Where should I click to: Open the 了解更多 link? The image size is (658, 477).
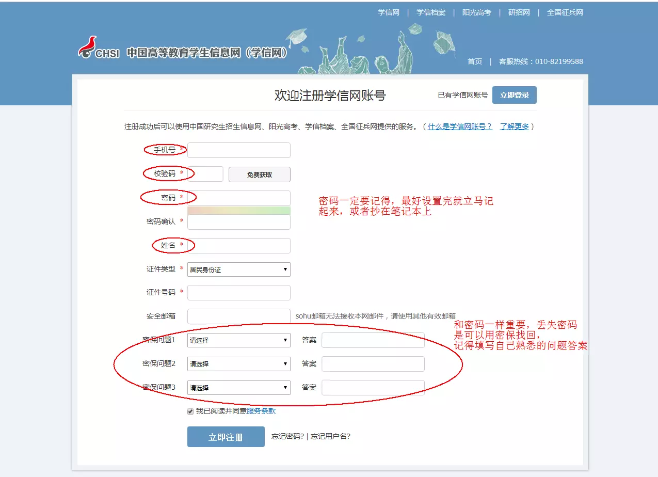point(515,126)
